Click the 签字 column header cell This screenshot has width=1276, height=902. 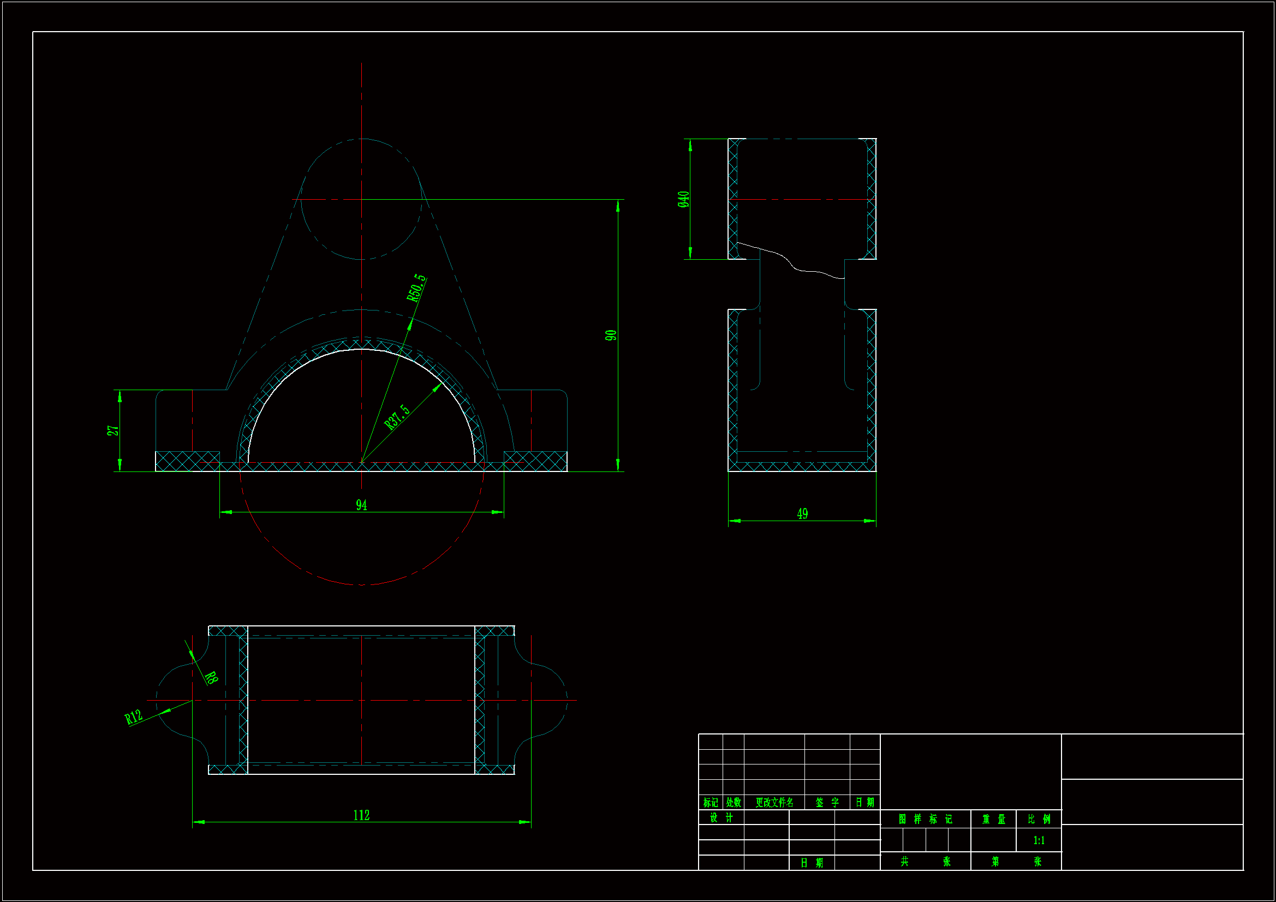coord(827,803)
